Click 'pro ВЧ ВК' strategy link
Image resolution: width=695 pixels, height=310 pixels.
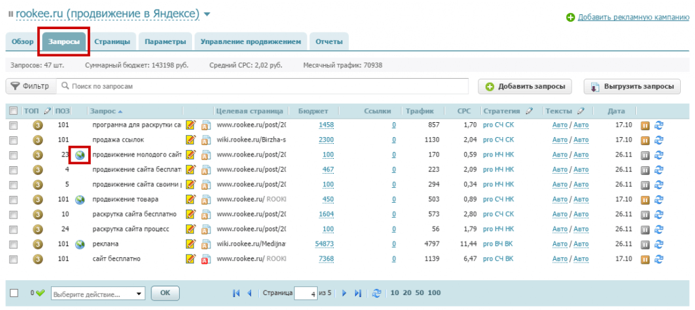(497, 244)
